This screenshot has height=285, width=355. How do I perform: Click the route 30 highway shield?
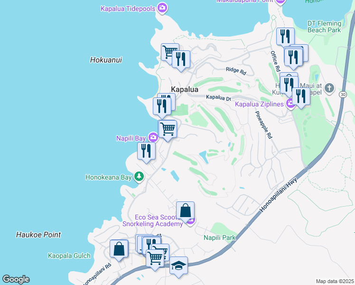pos(343,94)
